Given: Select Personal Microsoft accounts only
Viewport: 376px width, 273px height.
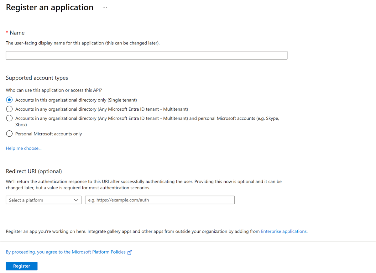Looking at the screenshot, I should click(9, 134).
